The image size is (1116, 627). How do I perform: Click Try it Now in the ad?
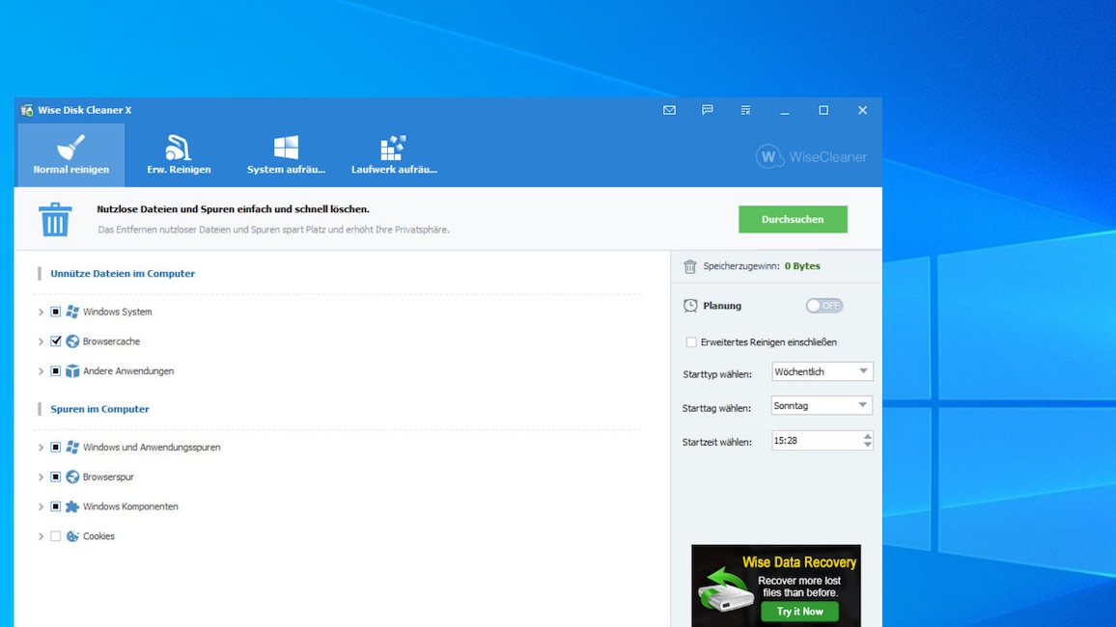pos(799,612)
